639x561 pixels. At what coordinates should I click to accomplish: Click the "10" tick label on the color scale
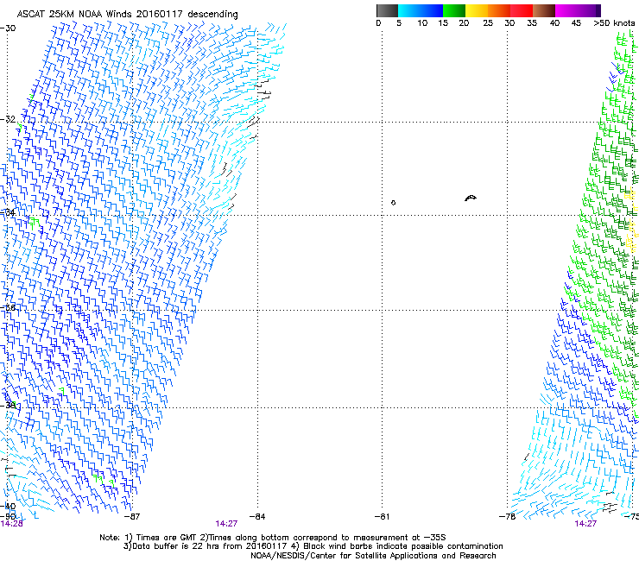tap(422, 23)
